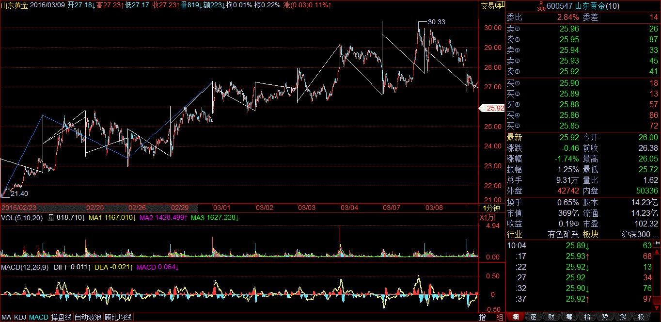Switch to the 筹 chip distribution tab
This screenshot has height=322, width=661.
click(x=569, y=317)
